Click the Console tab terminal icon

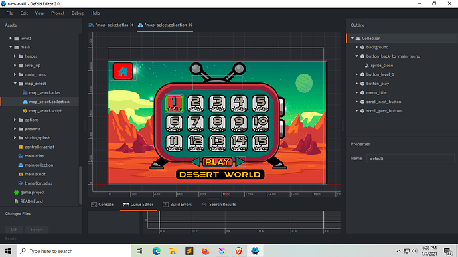coord(94,205)
